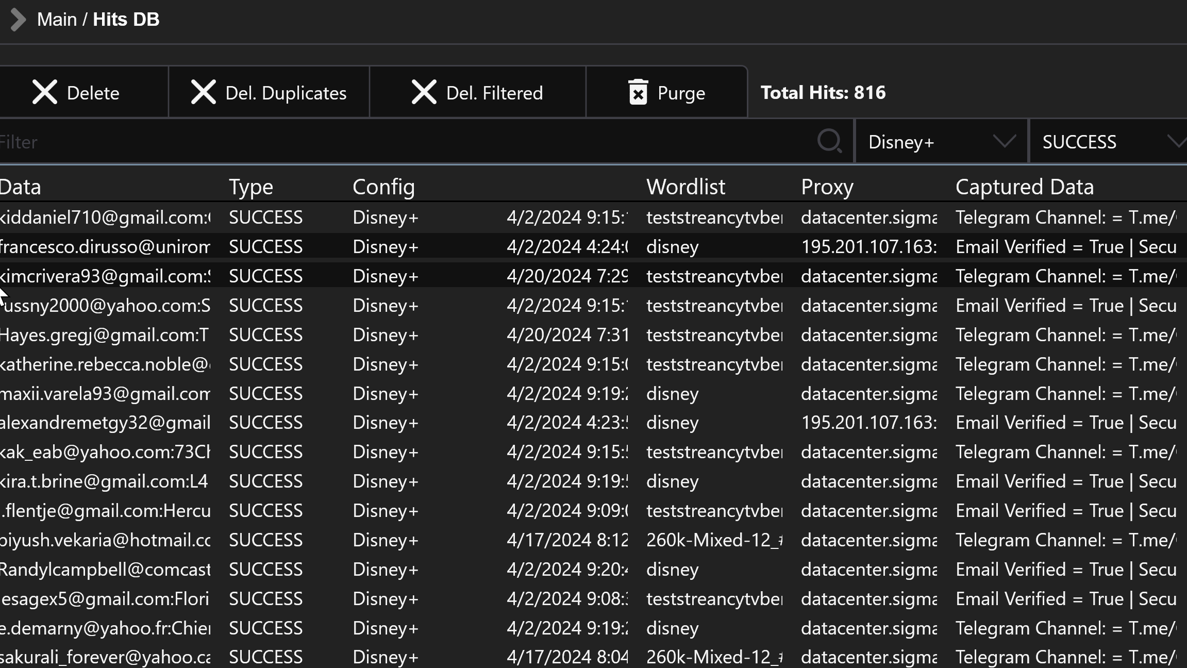This screenshot has width=1187, height=668.
Task: Click the breadcrumb chevron arrow icon
Action: click(x=18, y=20)
